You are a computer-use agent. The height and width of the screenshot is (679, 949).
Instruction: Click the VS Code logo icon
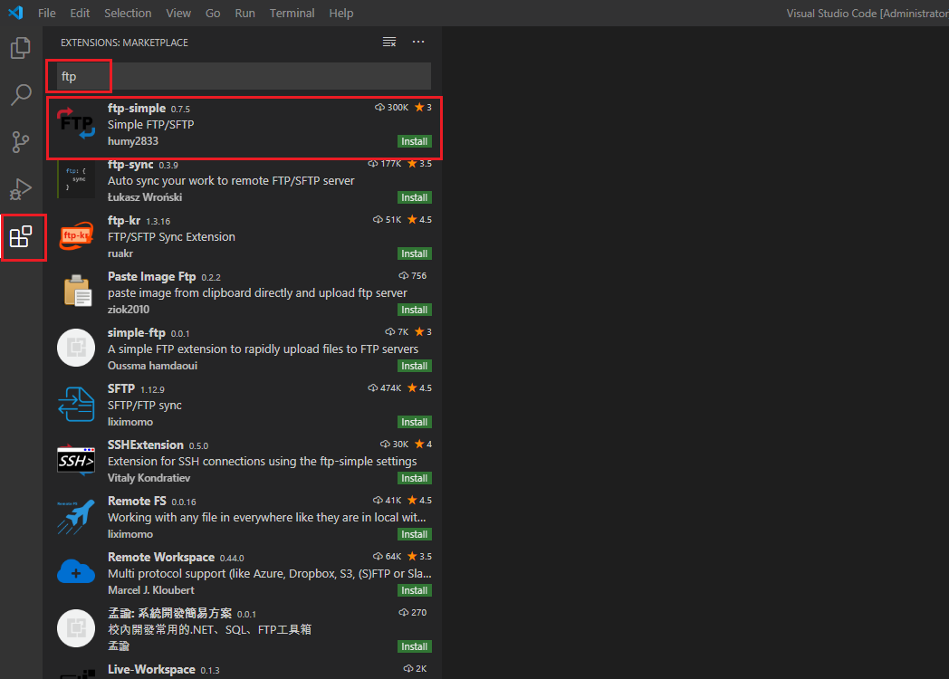[x=15, y=13]
